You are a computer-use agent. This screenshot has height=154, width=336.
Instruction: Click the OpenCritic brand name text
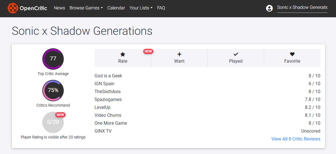(33, 8)
